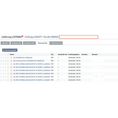The height and width of the screenshot is (118, 118).
Task: Click the Alle herunterladen button
Action: coord(10,50)
